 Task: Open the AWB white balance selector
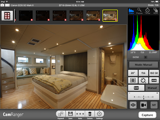154,81
